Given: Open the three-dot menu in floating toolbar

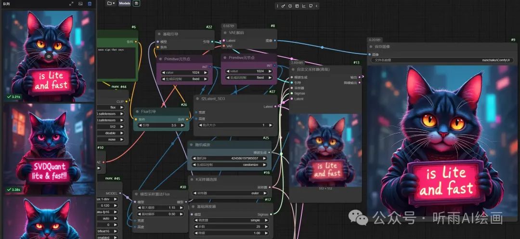Looking at the screenshot, I should click(x=278, y=6).
